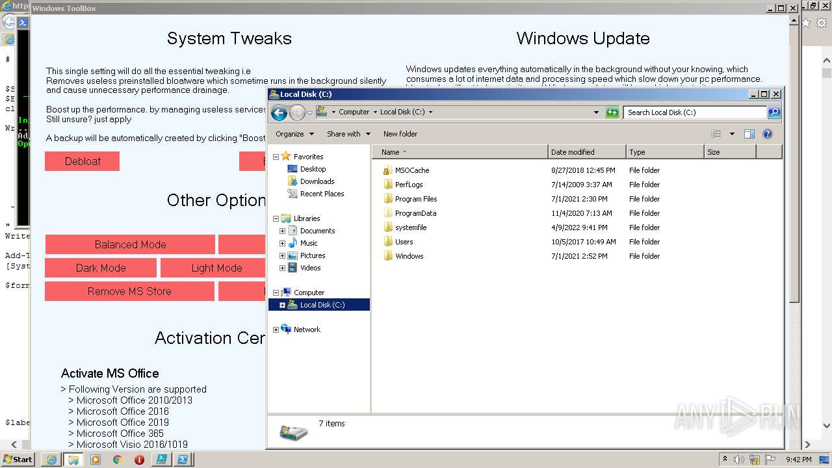
Task: Open Internet Explorer from the taskbar
Action: (51, 459)
